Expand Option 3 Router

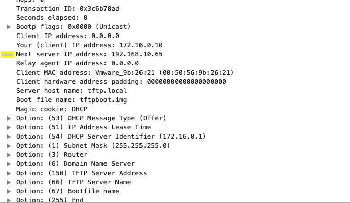[x=9, y=155]
